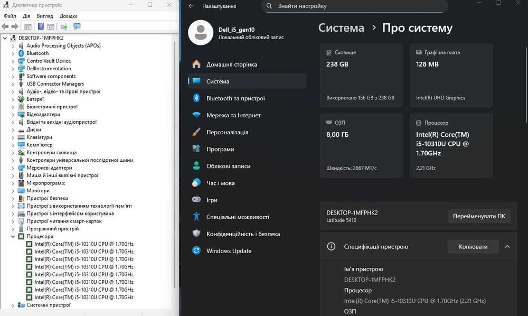The height and width of the screenshot is (316, 528).
Task: Open Мережа та Інтернет settings page
Action: (247, 115)
